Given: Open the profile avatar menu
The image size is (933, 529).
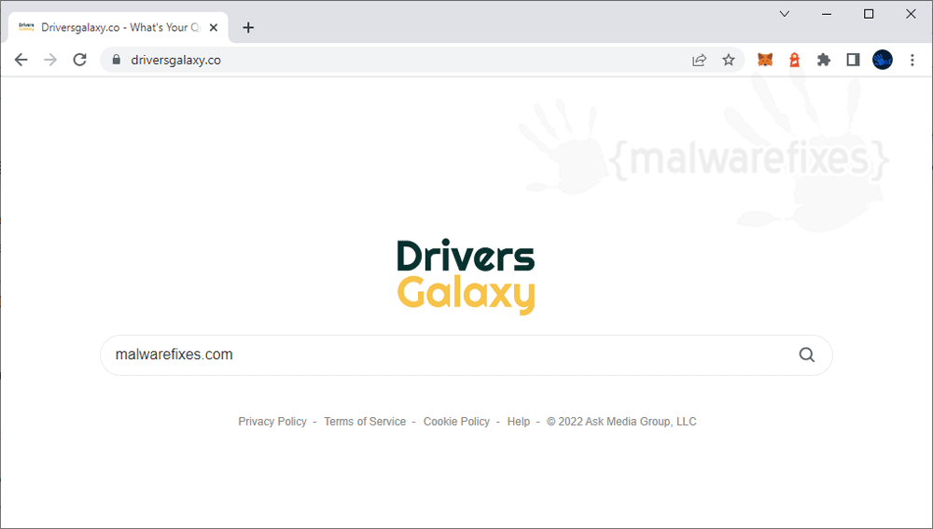Looking at the screenshot, I should [883, 60].
